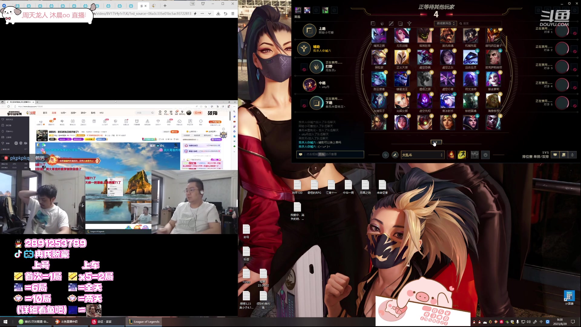Open the 计算器 desktop shortcut
581x327 pixels.
(x=569, y=298)
